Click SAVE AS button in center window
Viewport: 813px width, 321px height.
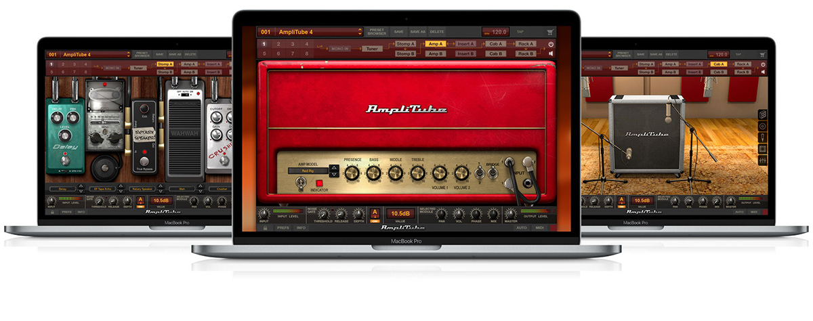[x=418, y=32]
